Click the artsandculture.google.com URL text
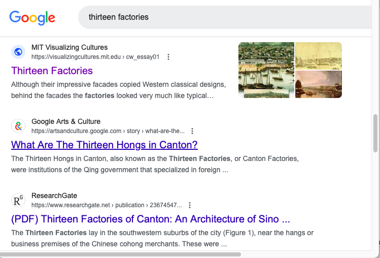The width and height of the screenshot is (380, 258). [108, 131]
